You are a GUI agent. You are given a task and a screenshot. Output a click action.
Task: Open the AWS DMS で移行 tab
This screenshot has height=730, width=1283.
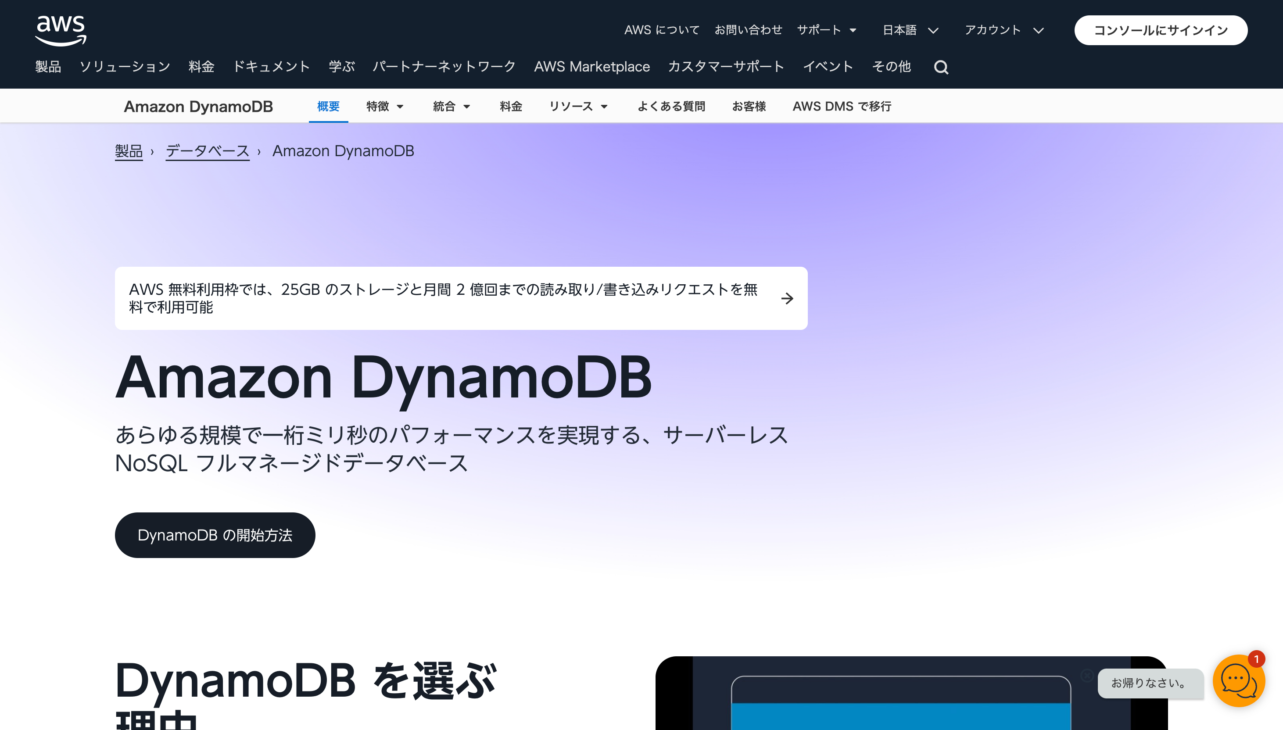point(842,106)
